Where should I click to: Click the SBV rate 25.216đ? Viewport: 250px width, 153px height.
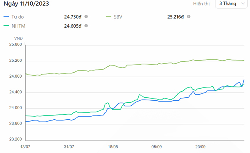pos(175,17)
